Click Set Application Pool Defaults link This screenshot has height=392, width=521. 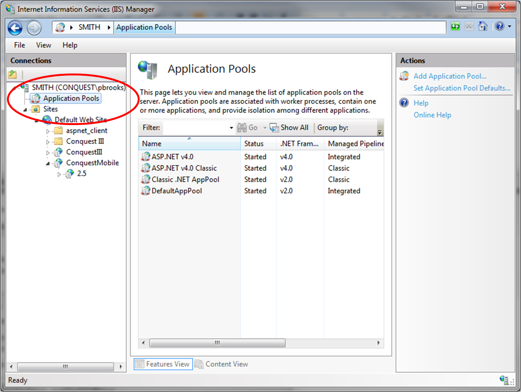(x=462, y=88)
